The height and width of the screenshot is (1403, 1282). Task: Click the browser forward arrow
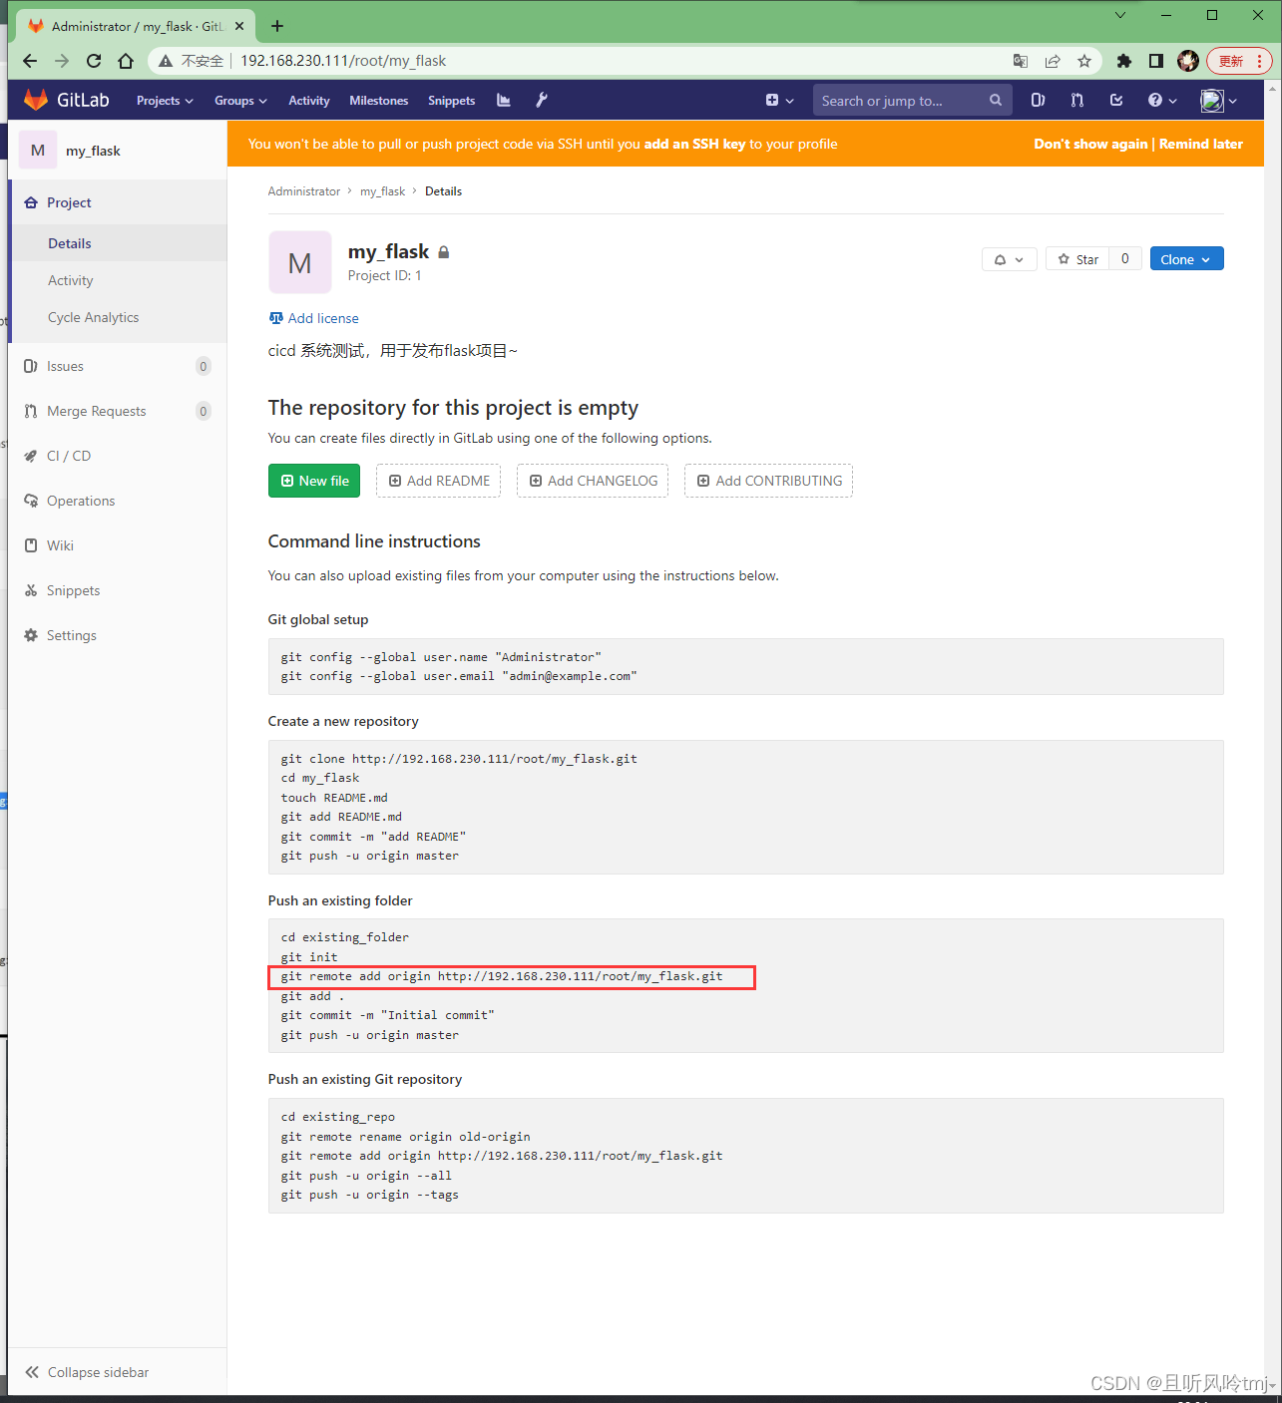point(62,61)
